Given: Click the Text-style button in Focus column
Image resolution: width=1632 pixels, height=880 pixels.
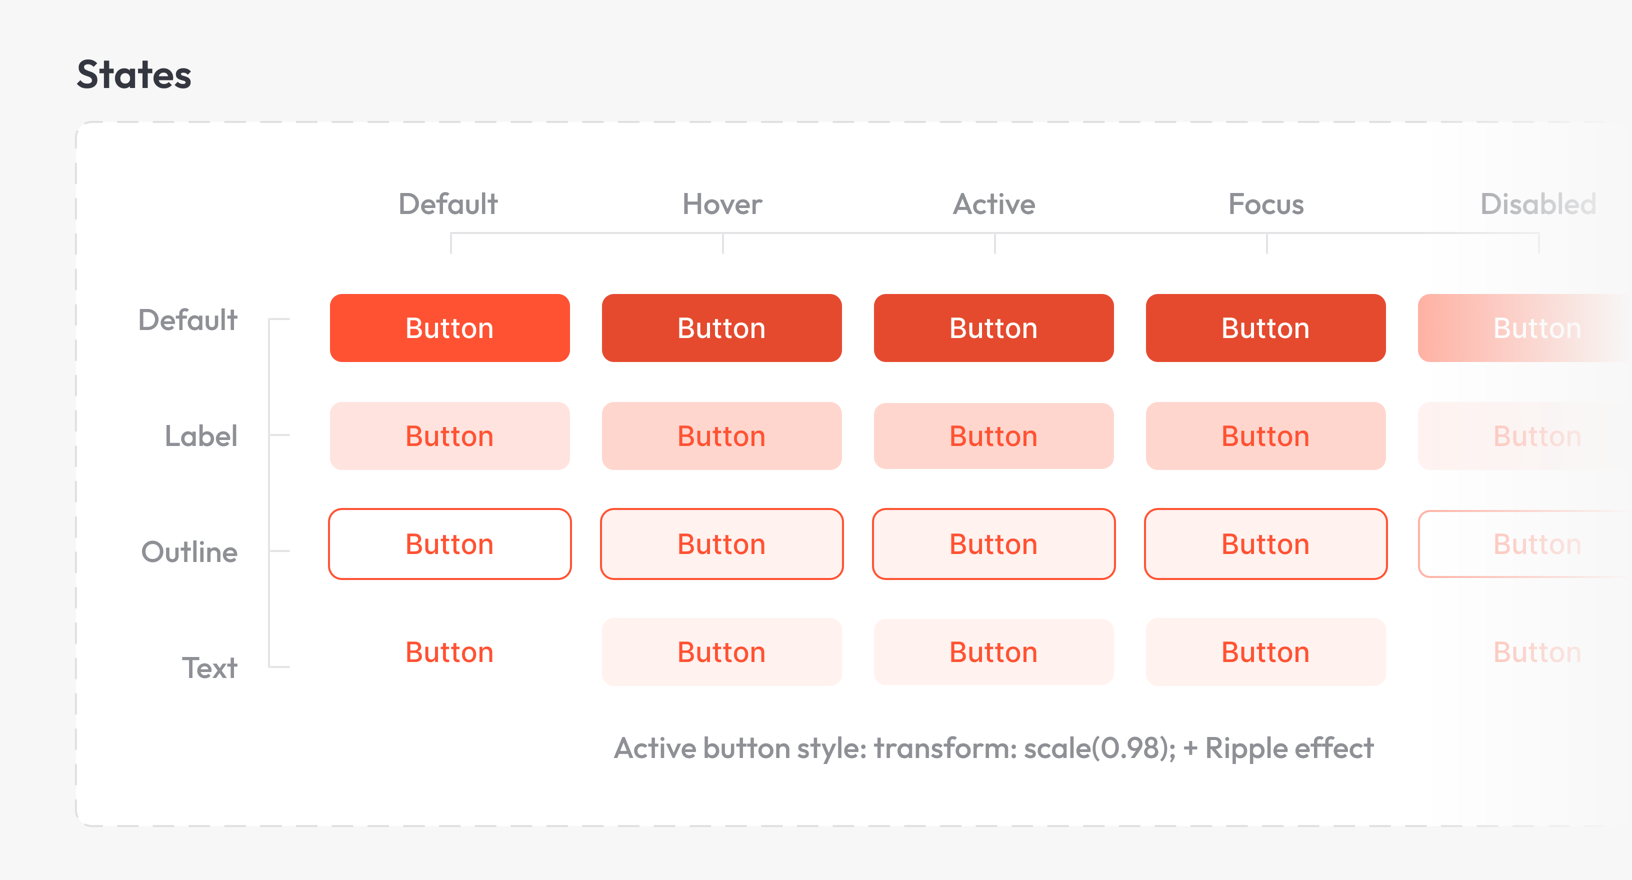Looking at the screenshot, I should (x=1265, y=652).
